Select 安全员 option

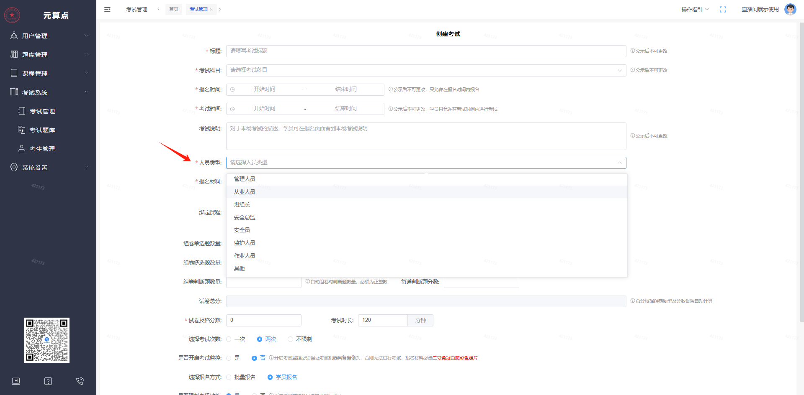tap(427, 230)
